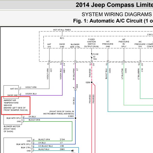Click the "AMBIENT AIR TEMPERATURE SENSOR" component name
This screenshot has width=153, height=153.
pyautogui.click(x=11, y=103)
